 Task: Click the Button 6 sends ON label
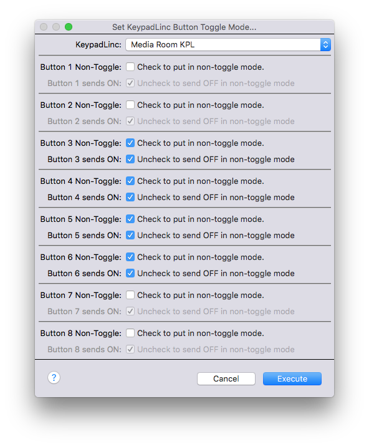click(x=84, y=274)
